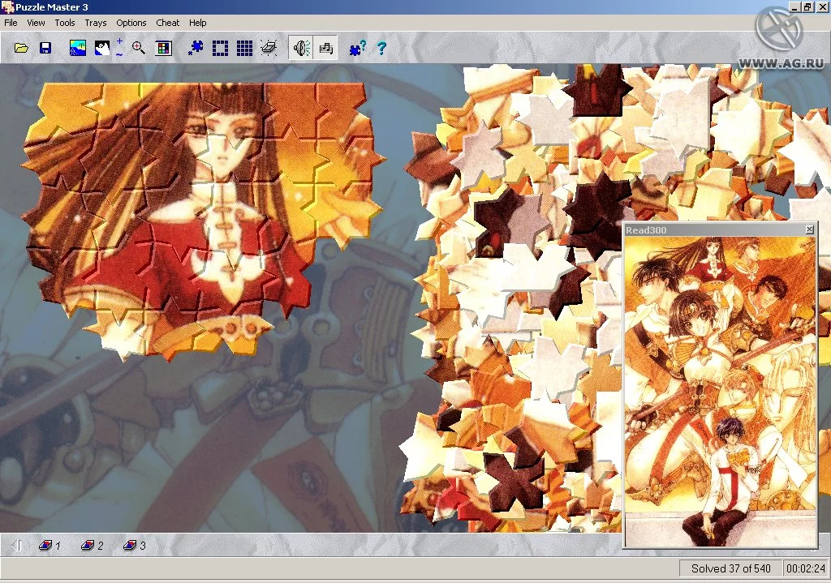Click the dotted square border icon
The image size is (831, 583).
coord(220,48)
